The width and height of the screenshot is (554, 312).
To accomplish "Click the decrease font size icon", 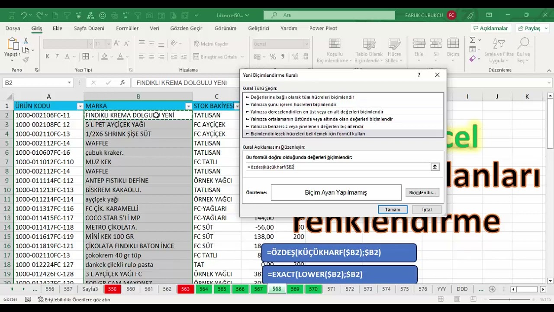I will click(x=126, y=44).
